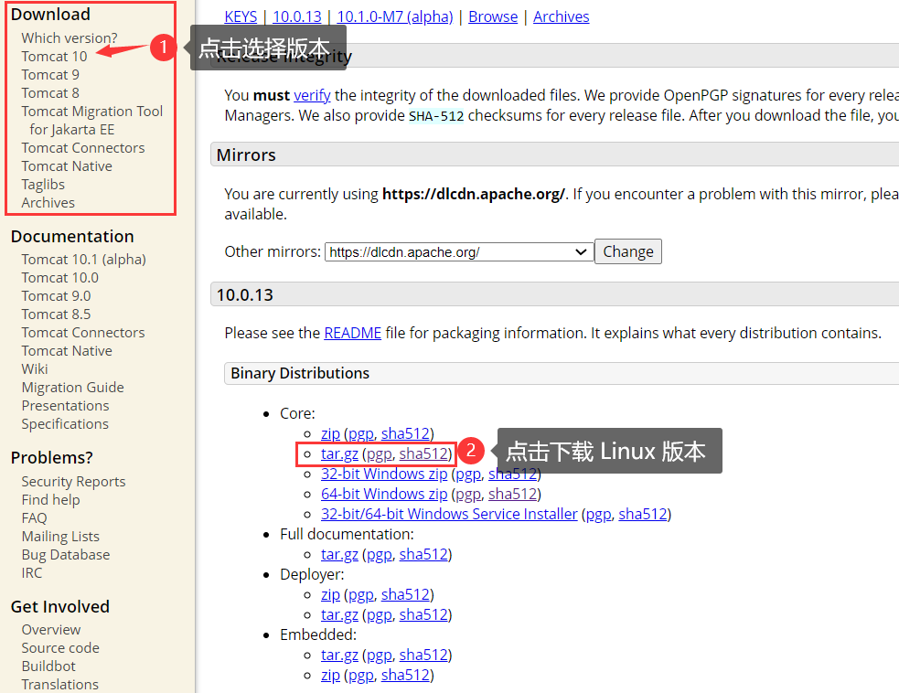899x693 pixels.
Task: Open sha512 for 64-bit Windows zip
Action: coord(512,494)
